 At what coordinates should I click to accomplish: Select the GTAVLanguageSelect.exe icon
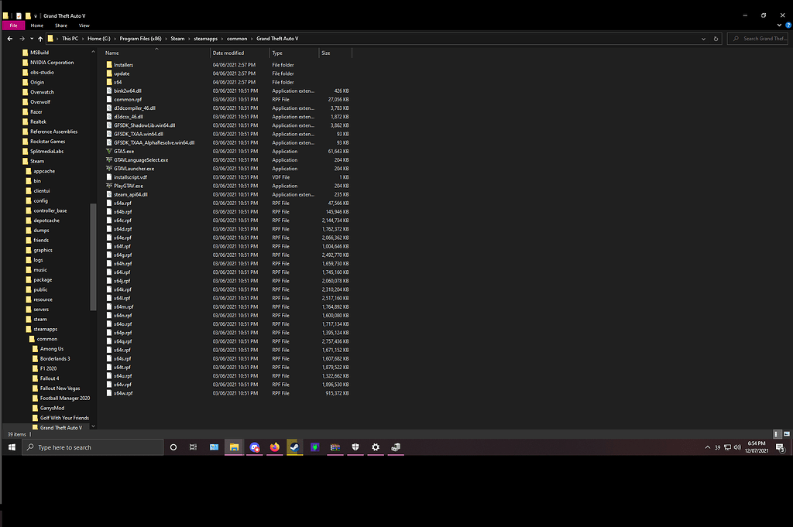[109, 159]
